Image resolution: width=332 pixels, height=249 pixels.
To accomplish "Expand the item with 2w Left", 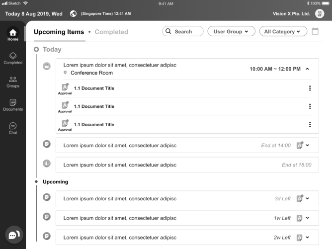I will [308, 237].
